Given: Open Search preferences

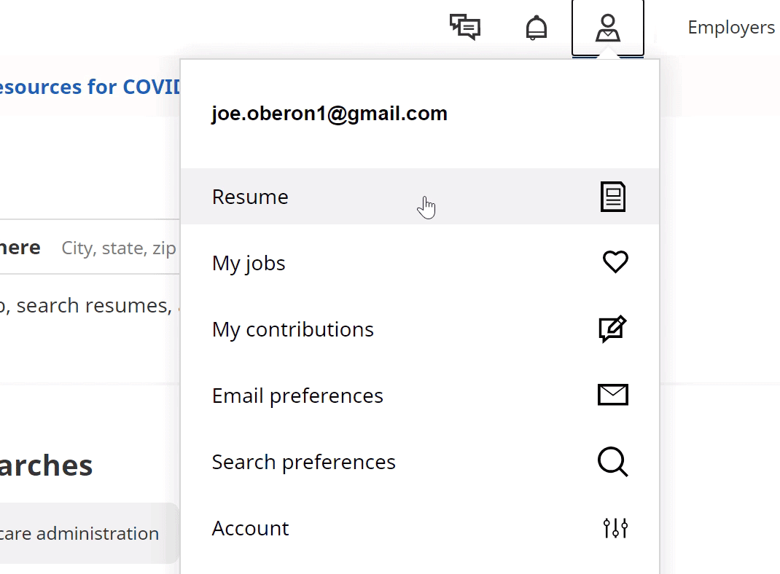Looking at the screenshot, I should click(x=303, y=462).
